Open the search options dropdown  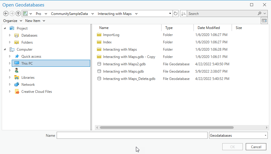[265, 13]
